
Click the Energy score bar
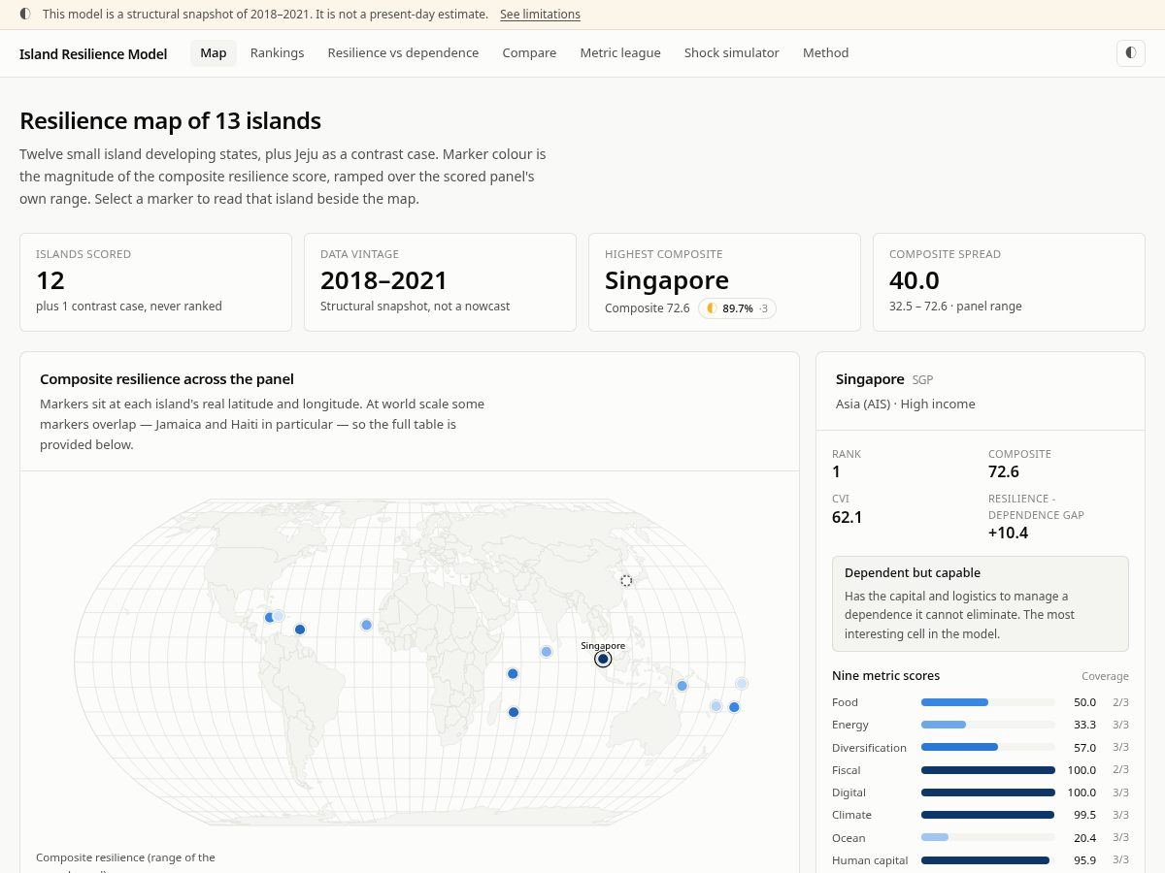[x=987, y=725]
